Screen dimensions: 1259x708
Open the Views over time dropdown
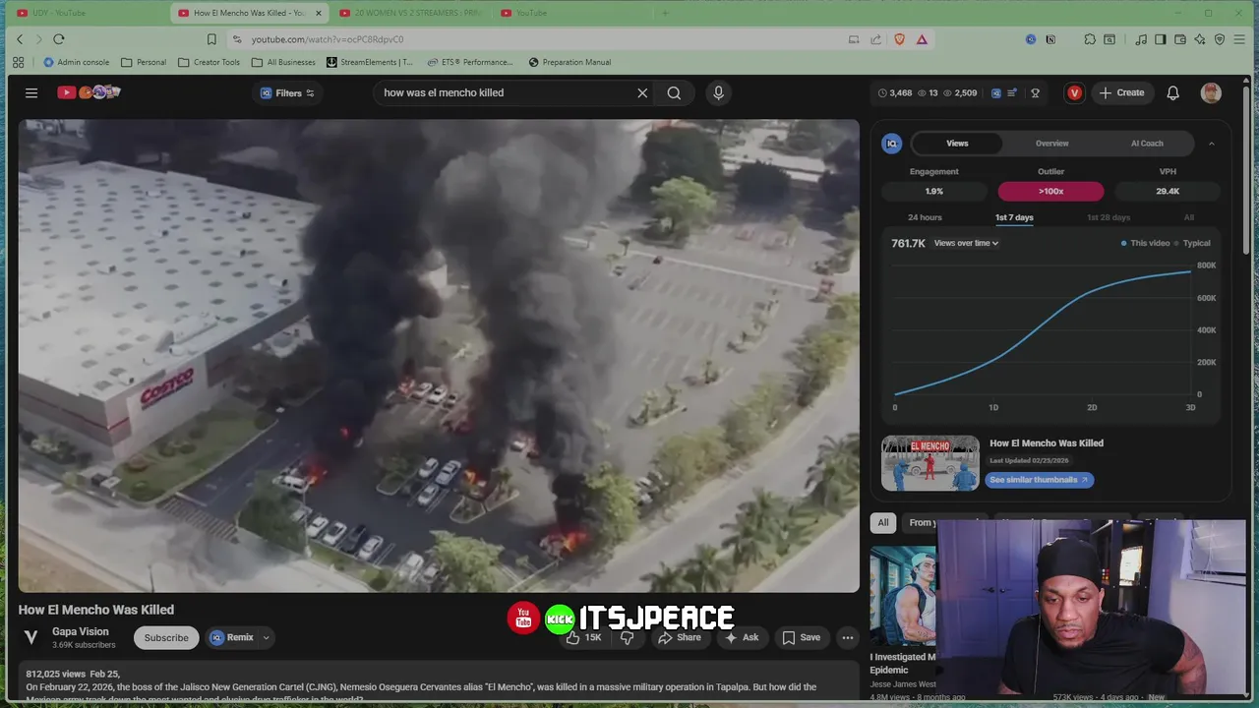point(966,243)
